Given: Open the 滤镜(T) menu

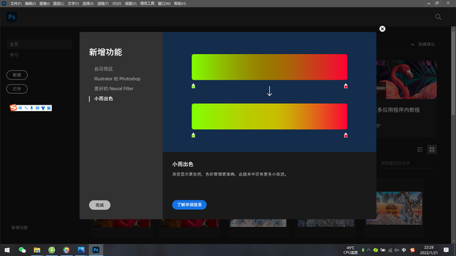Looking at the screenshot, I should [103, 4].
